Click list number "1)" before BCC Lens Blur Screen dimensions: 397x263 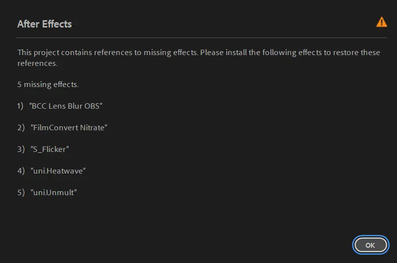(x=21, y=106)
